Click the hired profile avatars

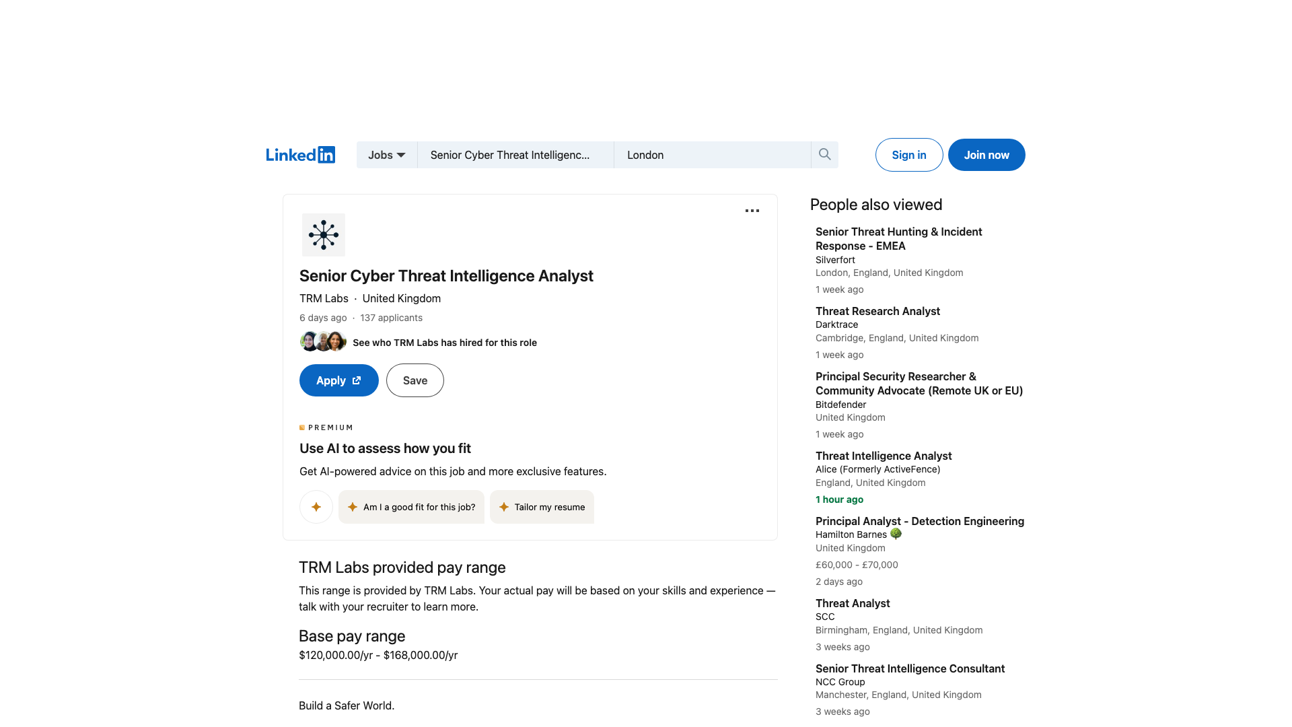click(323, 342)
